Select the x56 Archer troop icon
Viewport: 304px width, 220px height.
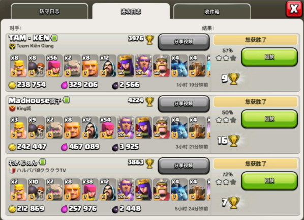click(54, 66)
